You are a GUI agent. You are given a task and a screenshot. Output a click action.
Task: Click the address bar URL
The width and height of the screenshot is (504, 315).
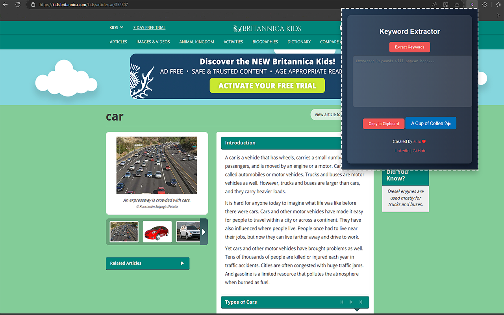coord(83,5)
